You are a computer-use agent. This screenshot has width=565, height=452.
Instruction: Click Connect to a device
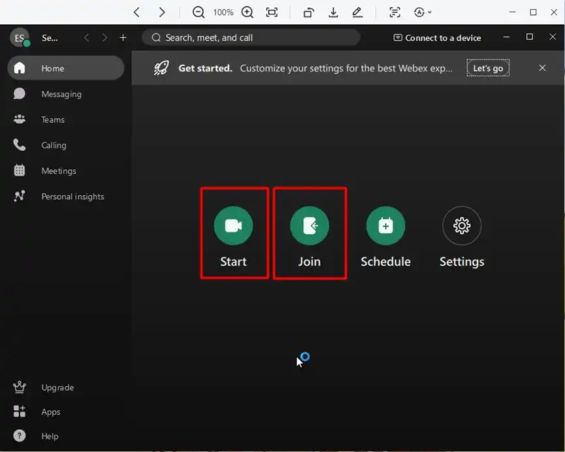tap(436, 37)
